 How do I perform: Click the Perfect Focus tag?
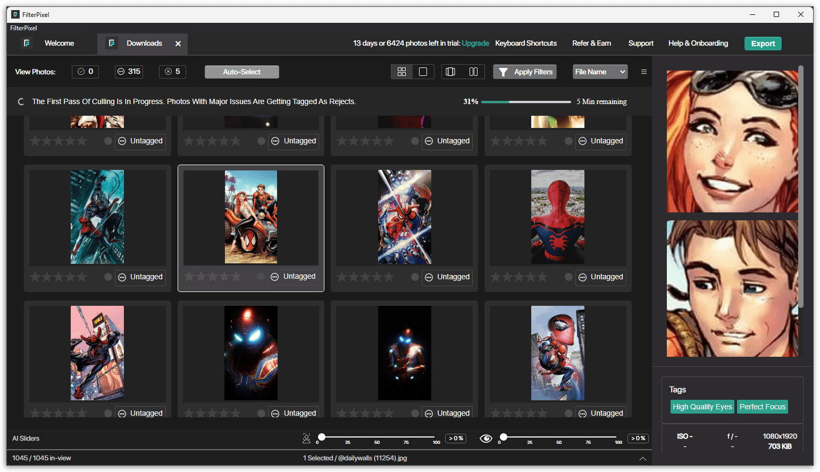762,407
